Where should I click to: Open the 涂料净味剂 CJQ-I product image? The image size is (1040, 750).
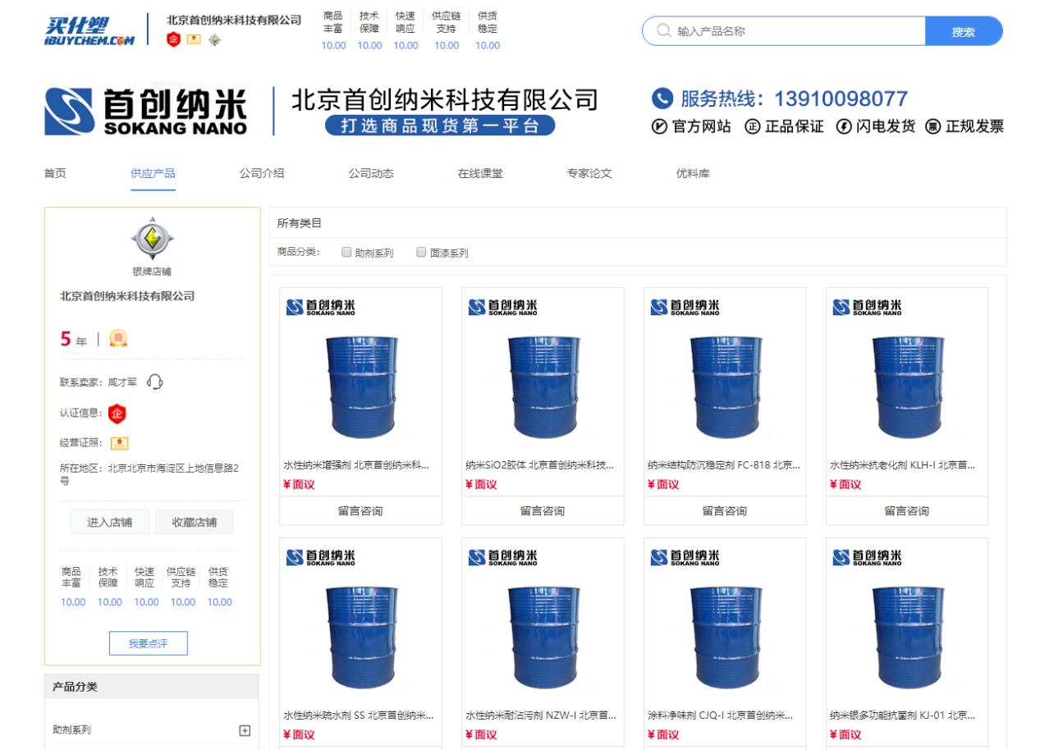coord(725,622)
